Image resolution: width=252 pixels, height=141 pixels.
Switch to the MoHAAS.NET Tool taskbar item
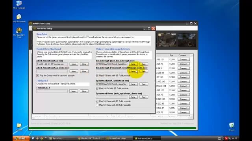click(90, 138)
